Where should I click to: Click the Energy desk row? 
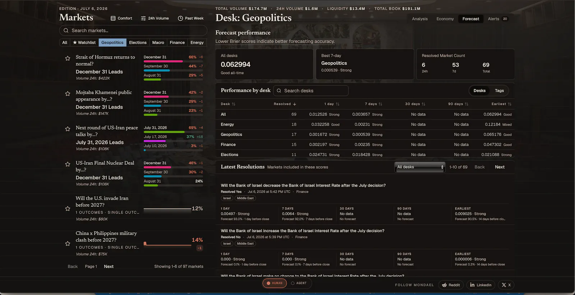[365, 125]
